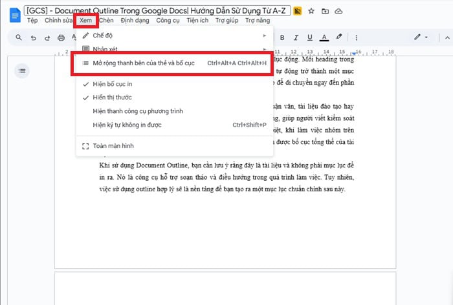Viewport: 453px width, 305px height.
Task: Close the open Xem menu
Action: 86,21
